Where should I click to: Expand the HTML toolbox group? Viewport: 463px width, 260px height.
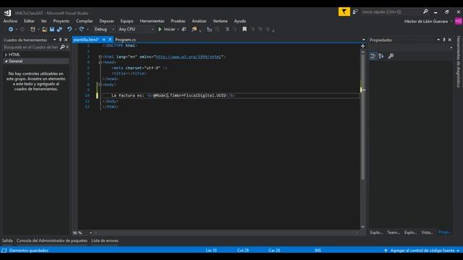coord(6,55)
